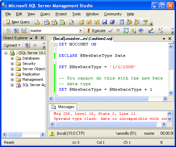Open the master database dropdown
Image resolution: width=176 pixels, height=147 pixels.
pos(80,31)
